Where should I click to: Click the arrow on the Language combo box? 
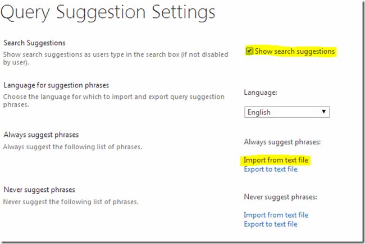pos(324,112)
